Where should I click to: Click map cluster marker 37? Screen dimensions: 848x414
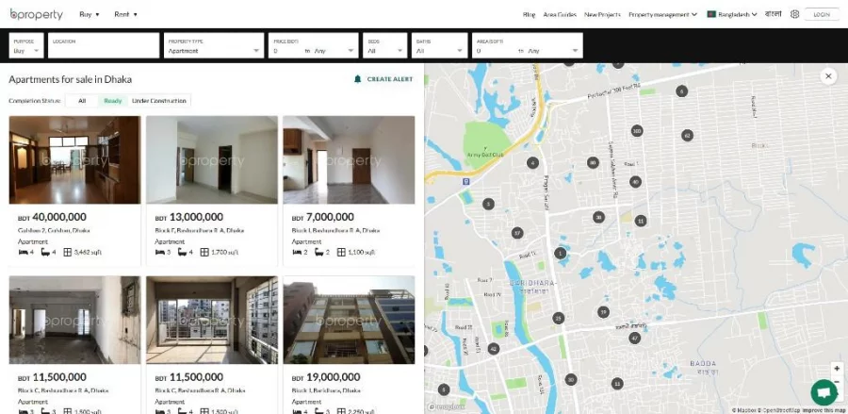[517, 233]
